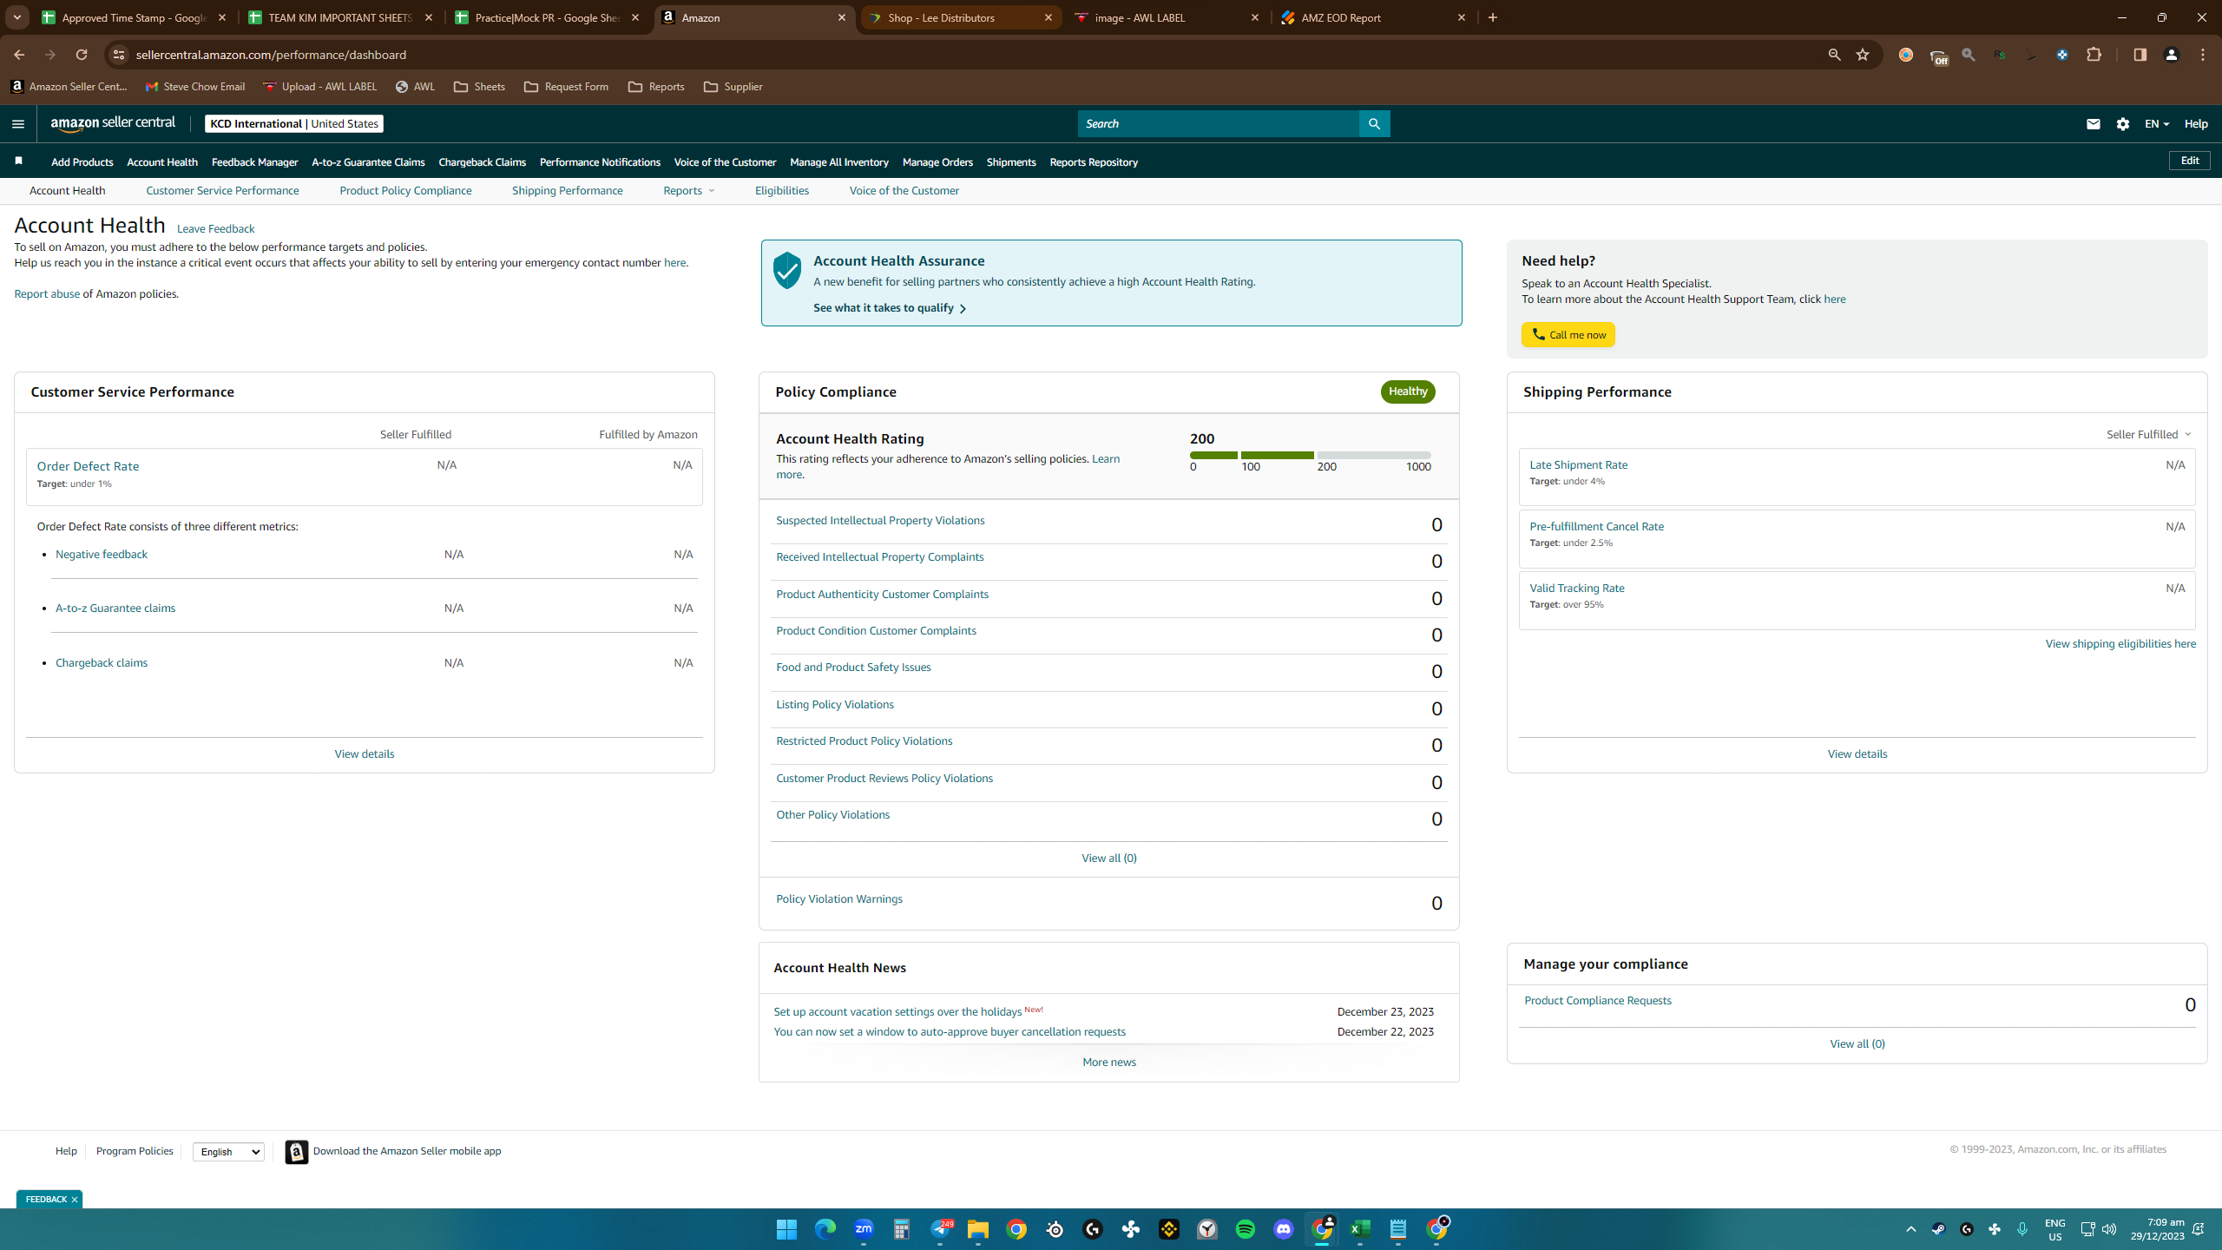The image size is (2222, 1250).
Task: Open a new browser tab with plus icon
Action: [x=1493, y=17]
